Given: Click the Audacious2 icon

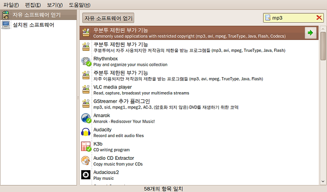Looking at the screenshot, I should point(86,175).
